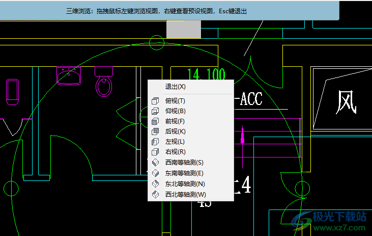
Task: Click the 三维浏览 hint text in the blue banner
Action: [156, 11]
